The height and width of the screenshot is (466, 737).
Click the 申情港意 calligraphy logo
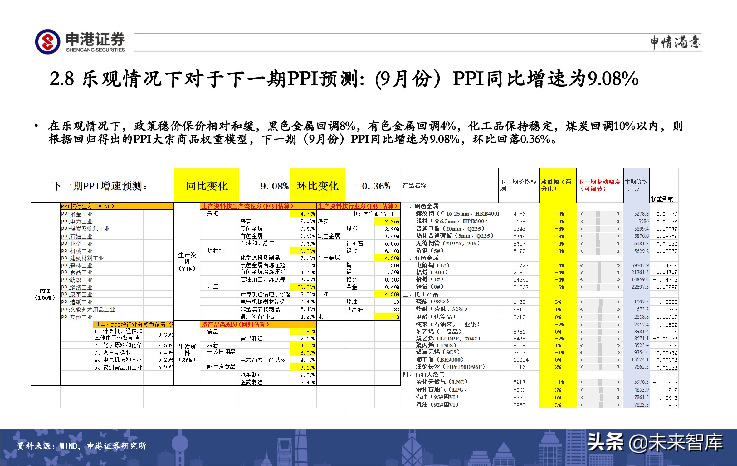tap(675, 42)
